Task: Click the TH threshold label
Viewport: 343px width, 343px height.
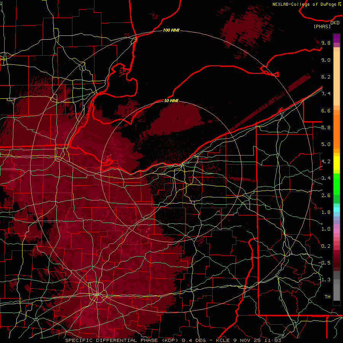Action: pyautogui.click(x=327, y=297)
